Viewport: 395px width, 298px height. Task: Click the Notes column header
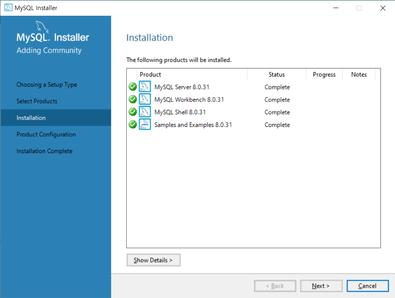point(359,74)
